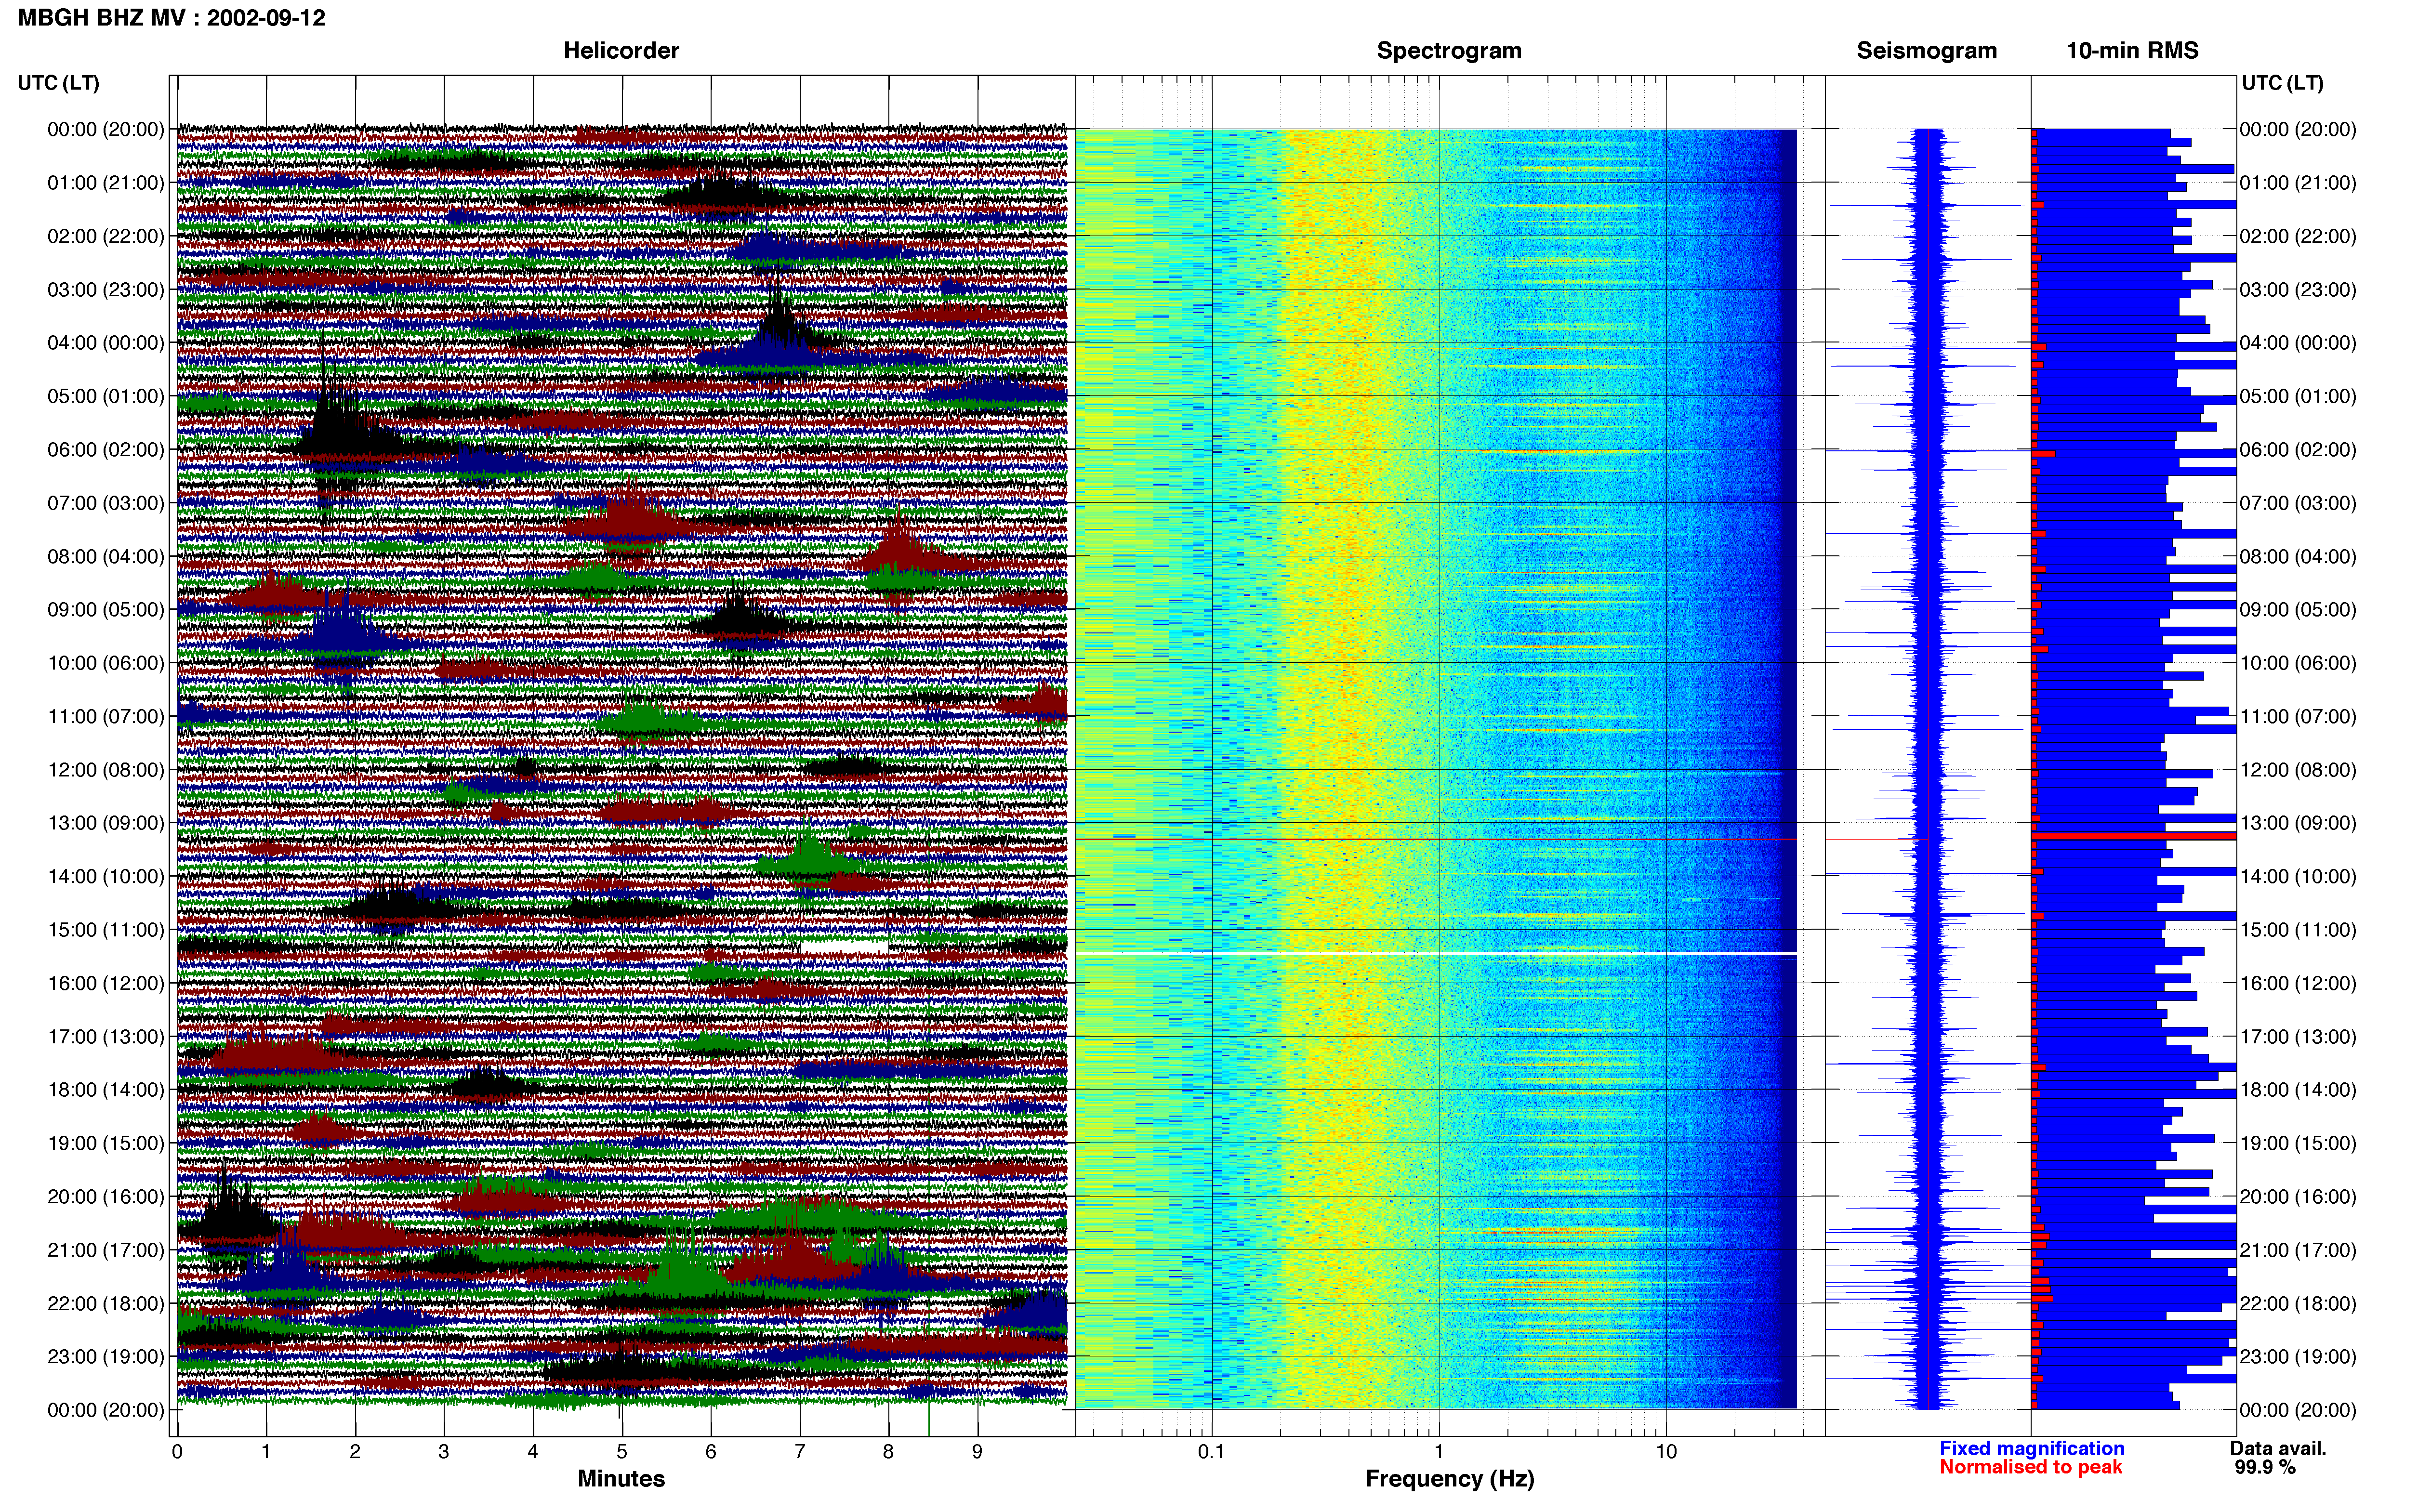This screenshot has width=2418, height=1512.
Task: Click the 'Spectrogram' panel heading
Action: click(x=1449, y=50)
